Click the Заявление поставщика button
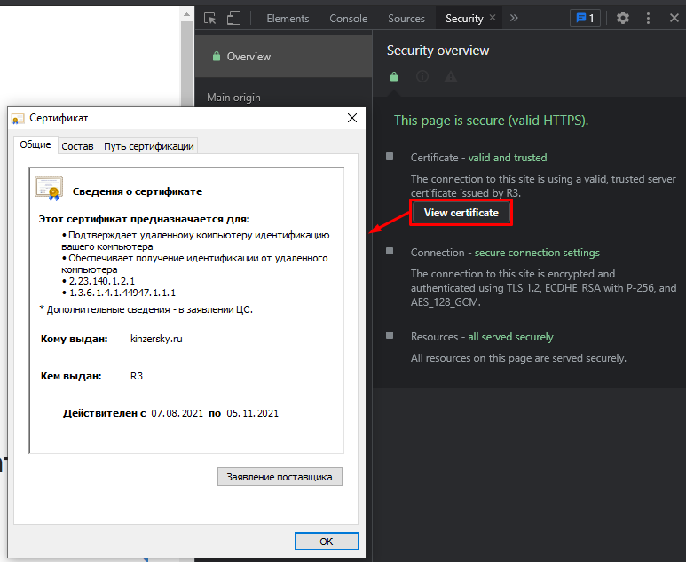This screenshot has height=562, width=686. tap(280, 477)
